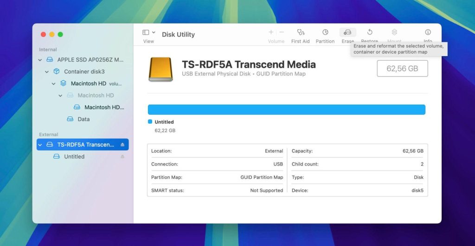Click the yellow external drive image

point(160,69)
